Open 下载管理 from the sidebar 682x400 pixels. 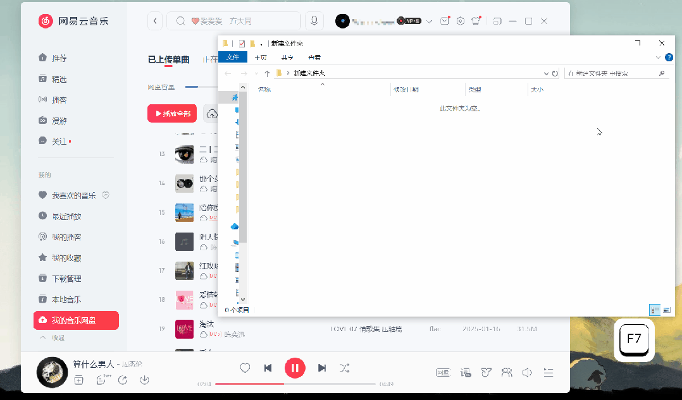(65, 278)
